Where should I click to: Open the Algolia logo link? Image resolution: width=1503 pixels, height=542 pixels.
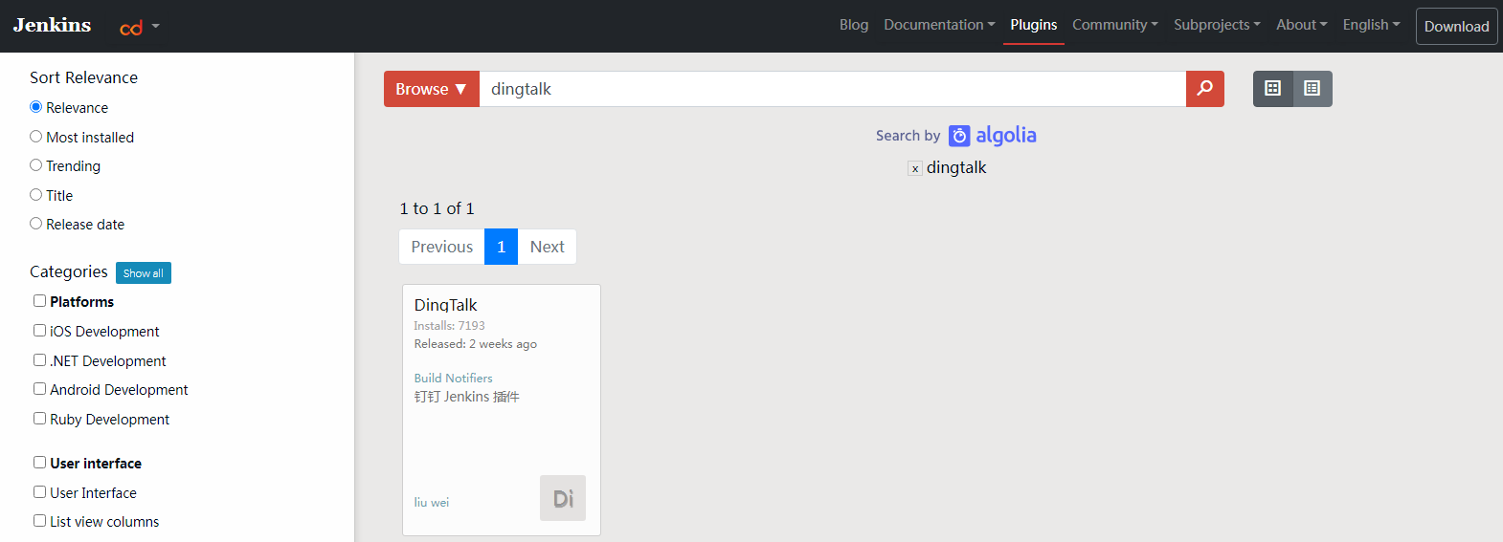(x=993, y=136)
